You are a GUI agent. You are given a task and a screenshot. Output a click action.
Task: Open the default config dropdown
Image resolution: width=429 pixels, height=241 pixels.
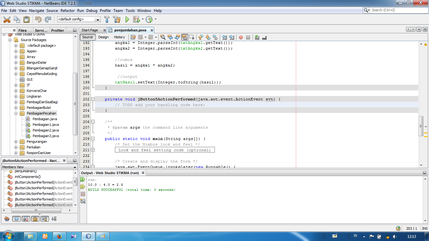coord(98,19)
